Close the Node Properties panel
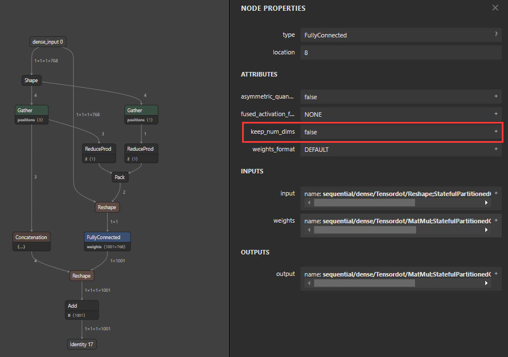This screenshot has width=508, height=357. point(495,7)
